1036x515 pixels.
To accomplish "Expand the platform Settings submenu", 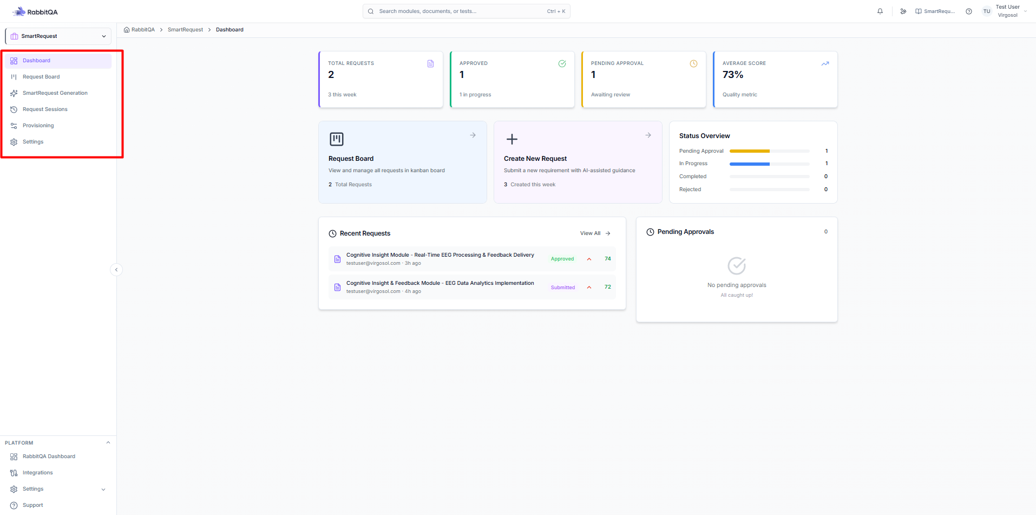I will [103, 490].
